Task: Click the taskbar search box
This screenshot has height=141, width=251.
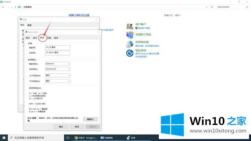Action: click(36, 137)
